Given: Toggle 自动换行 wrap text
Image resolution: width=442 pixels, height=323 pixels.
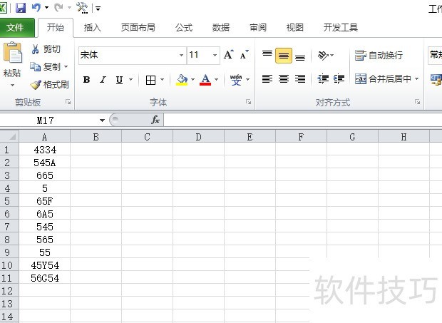Looking at the screenshot, I should click(379, 55).
